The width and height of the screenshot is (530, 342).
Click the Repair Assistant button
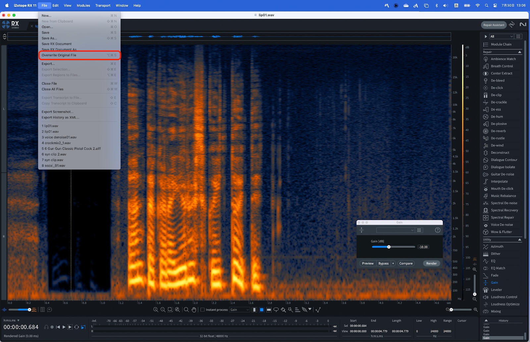[494, 25]
